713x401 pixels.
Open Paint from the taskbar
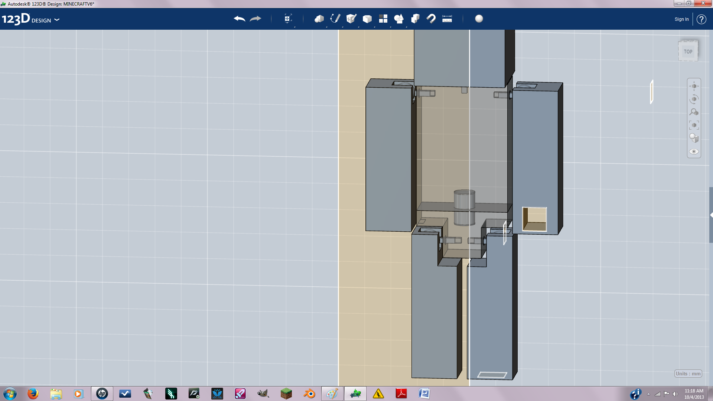332,394
